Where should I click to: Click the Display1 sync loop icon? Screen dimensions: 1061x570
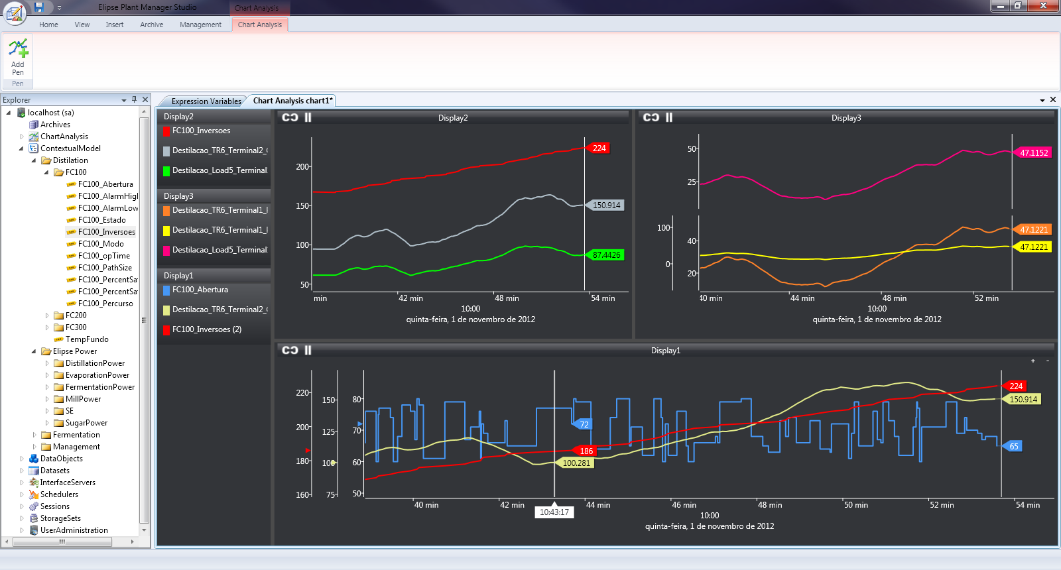pos(290,350)
